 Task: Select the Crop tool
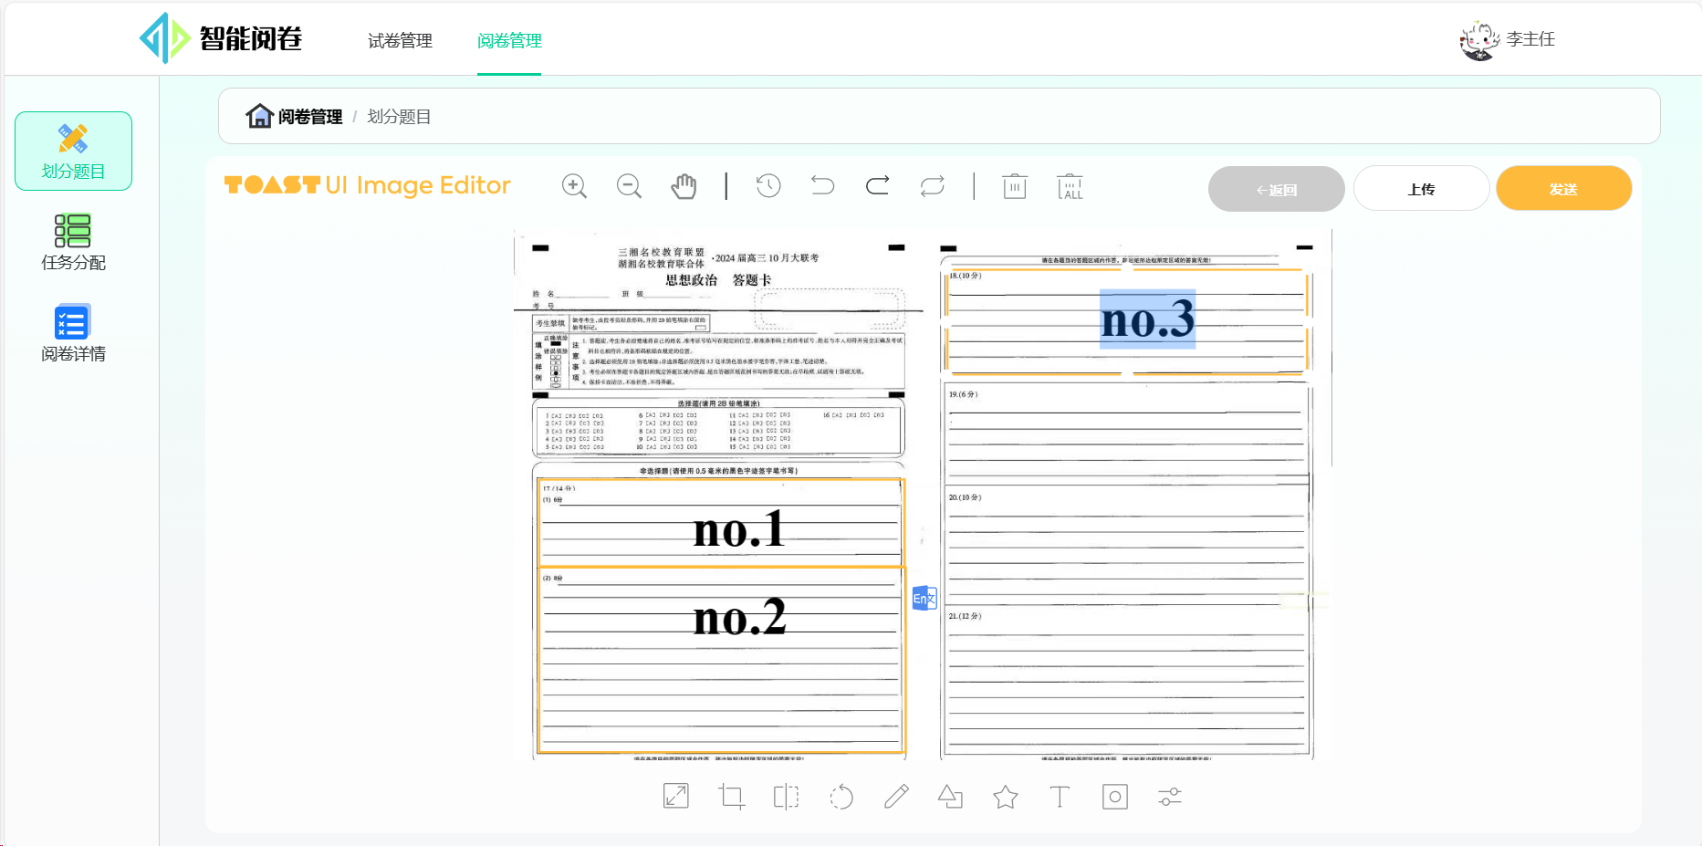click(731, 797)
